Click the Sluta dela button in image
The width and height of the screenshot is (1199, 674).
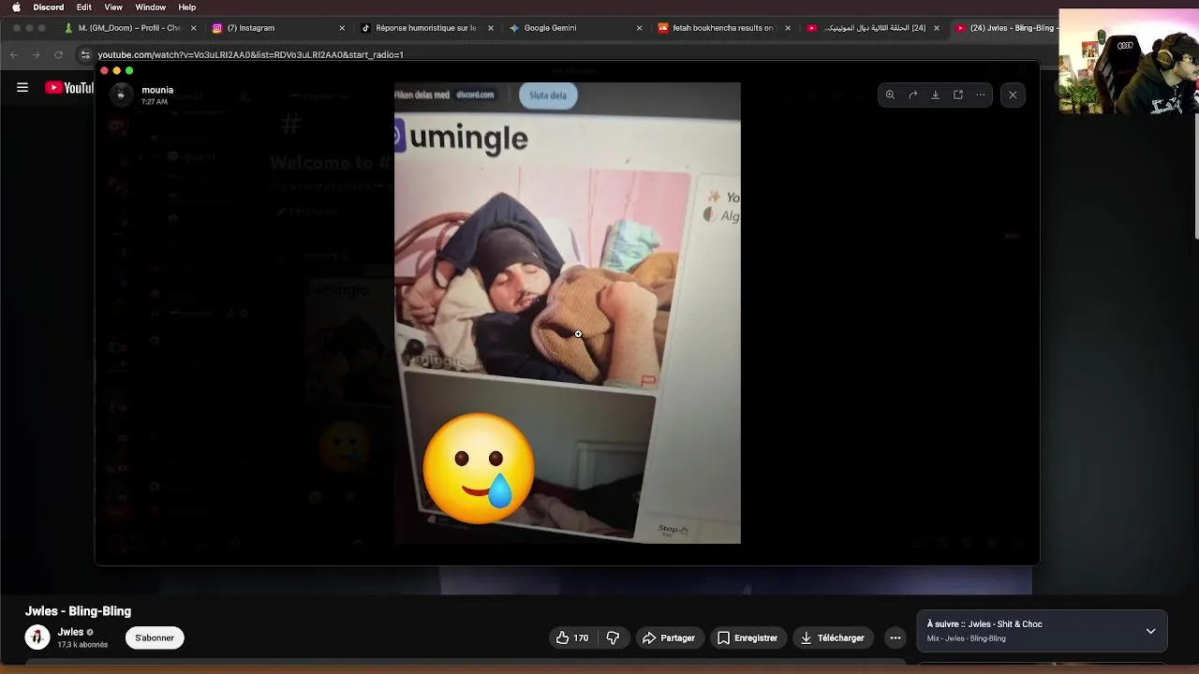(548, 95)
